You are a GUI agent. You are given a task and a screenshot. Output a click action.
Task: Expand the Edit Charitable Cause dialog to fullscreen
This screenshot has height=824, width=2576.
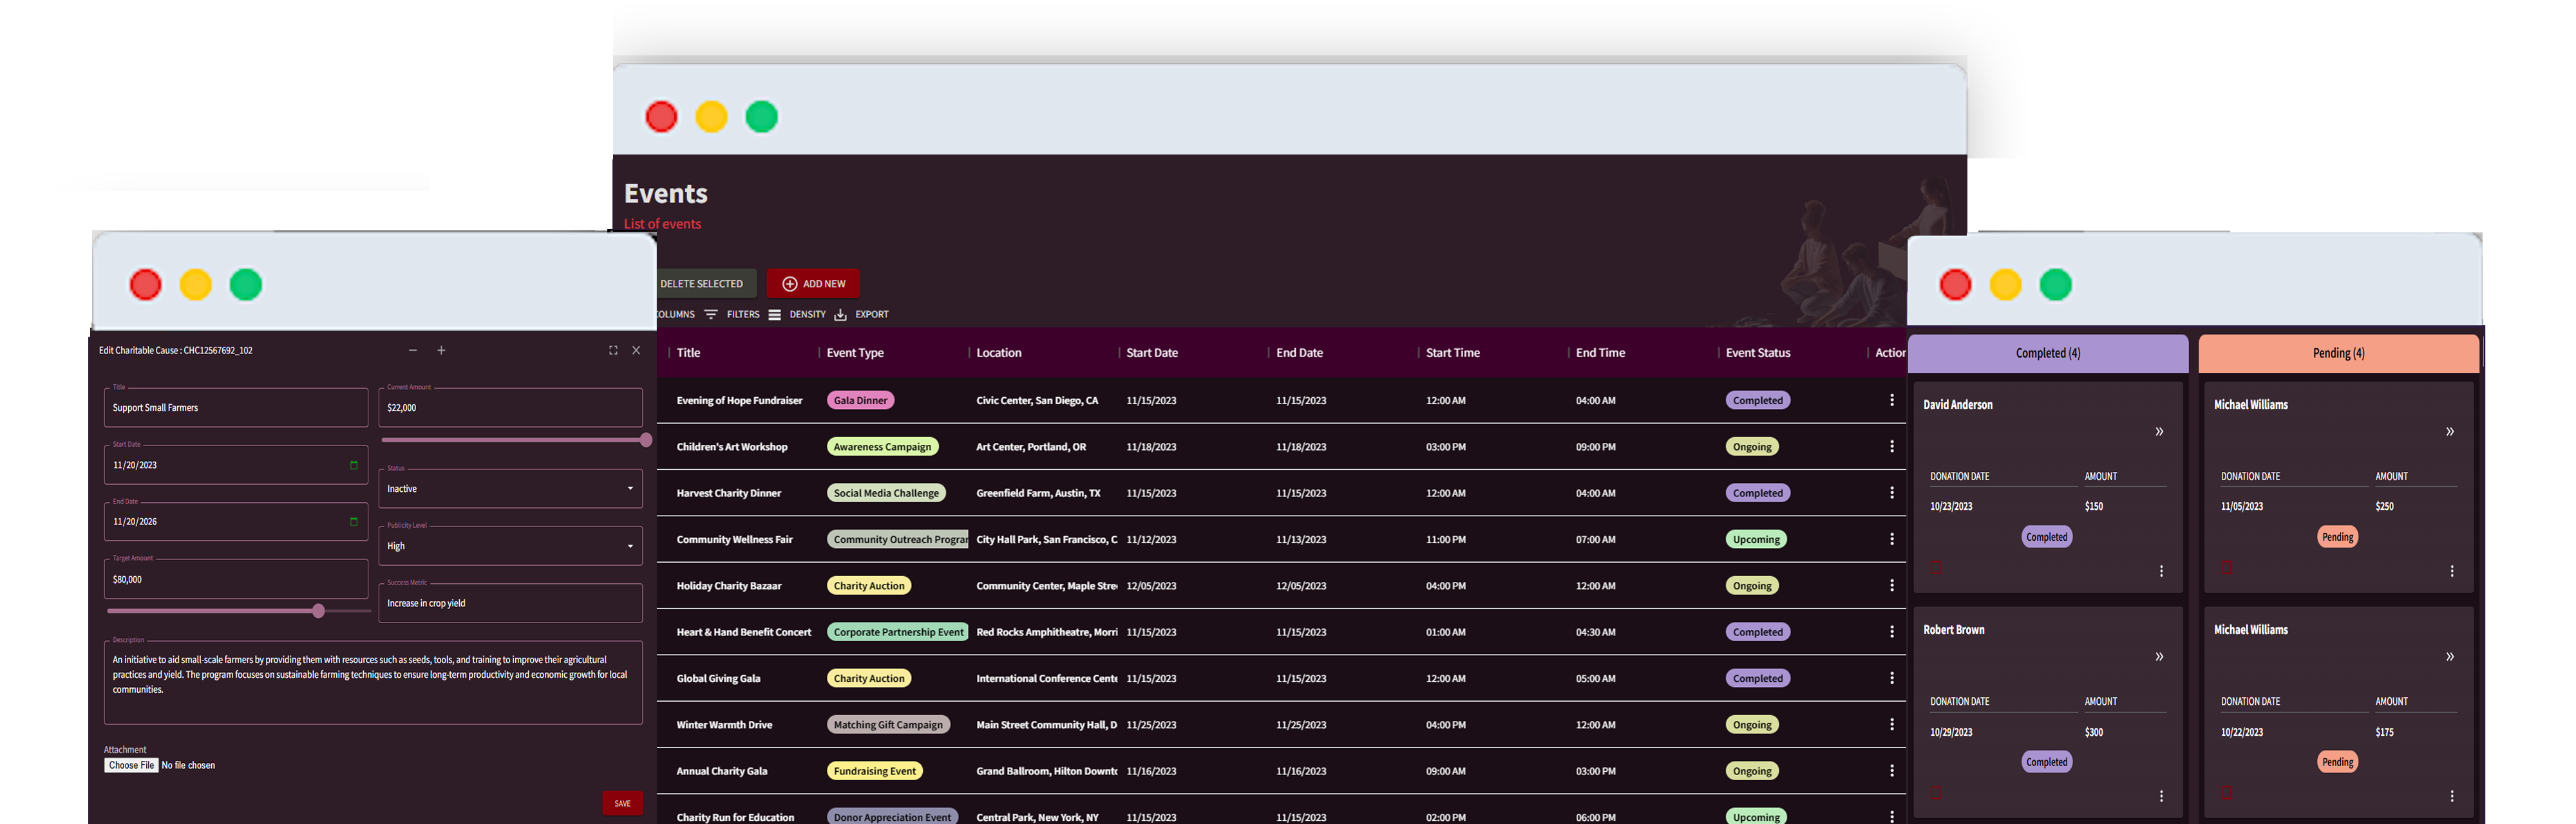[x=613, y=351]
